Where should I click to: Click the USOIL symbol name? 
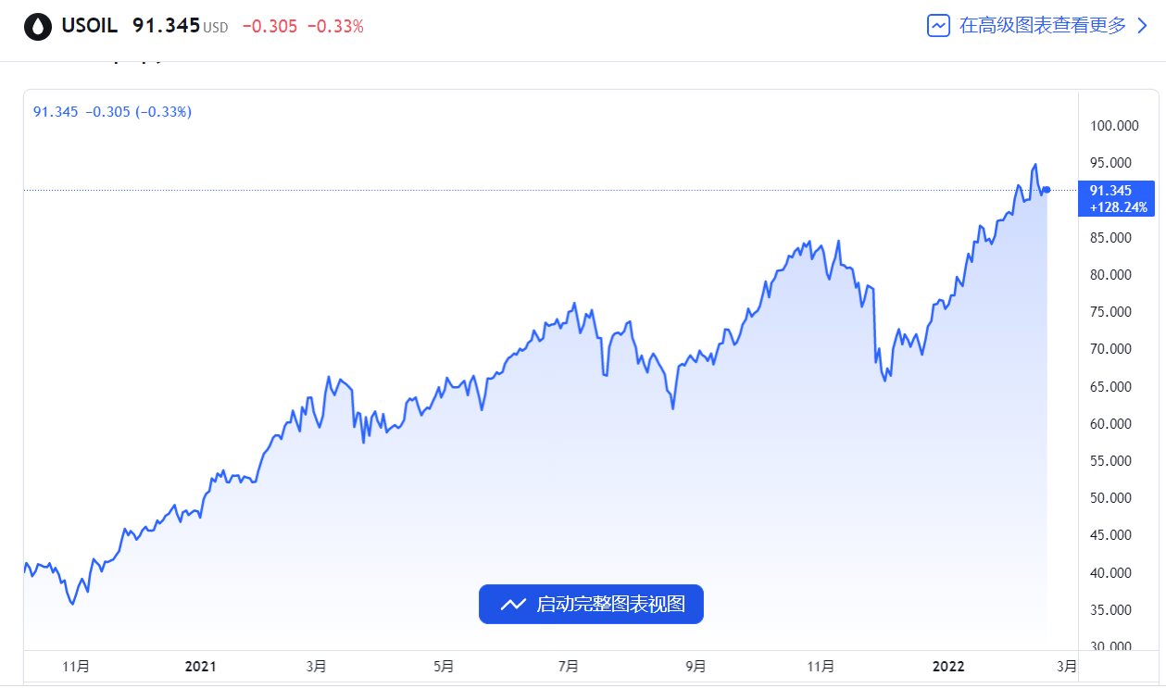click(89, 26)
